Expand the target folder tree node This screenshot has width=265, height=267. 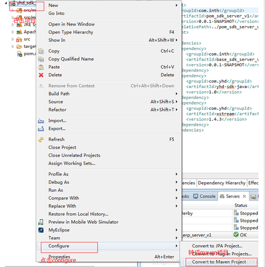click(13, 47)
